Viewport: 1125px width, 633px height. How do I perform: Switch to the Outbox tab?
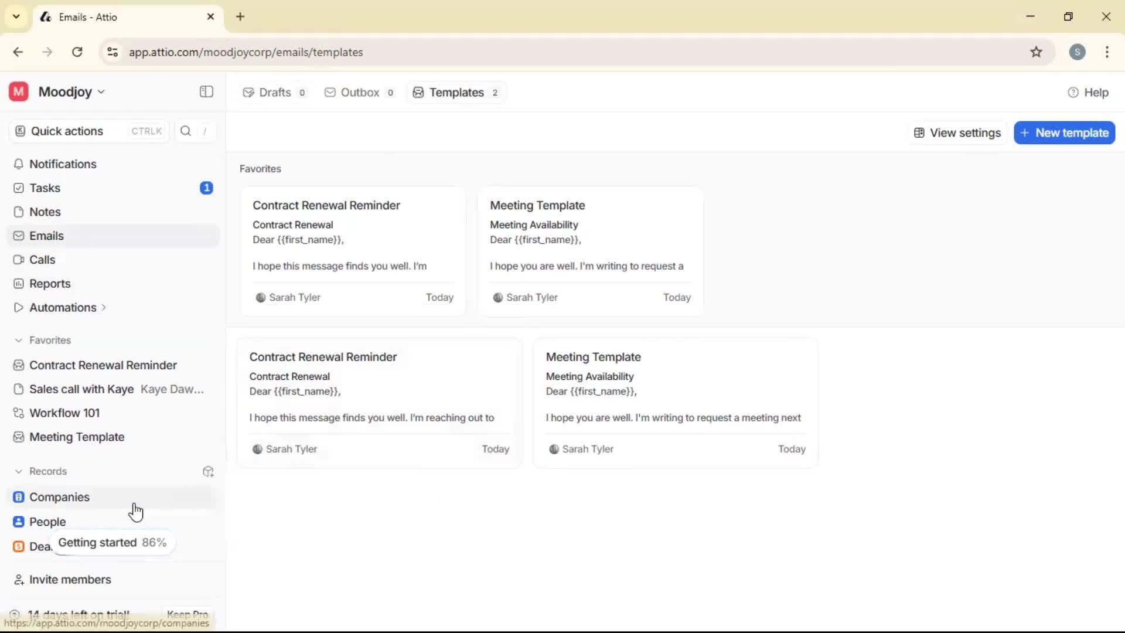(359, 92)
